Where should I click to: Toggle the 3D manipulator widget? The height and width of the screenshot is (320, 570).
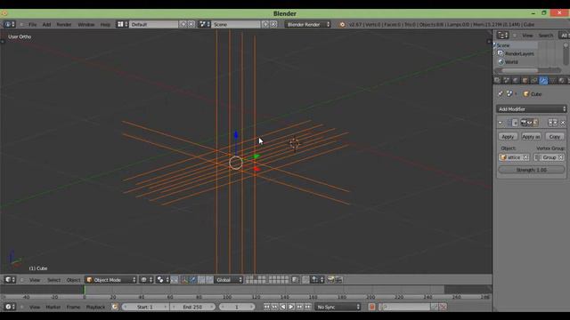pyautogui.click(x=184, y=280)
